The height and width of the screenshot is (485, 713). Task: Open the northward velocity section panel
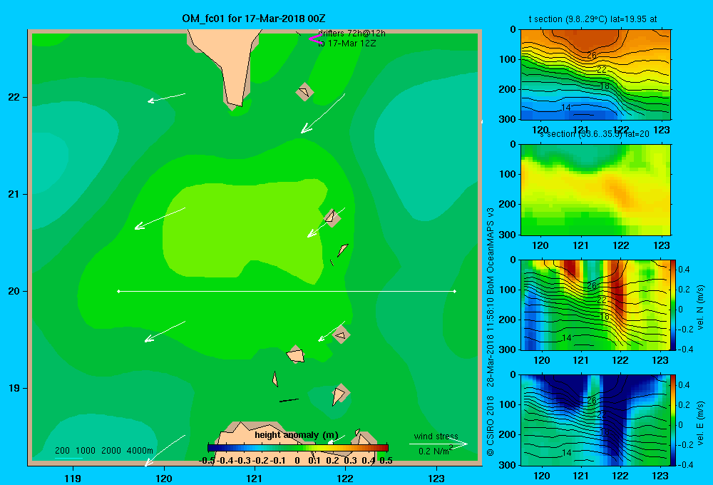pyautogui.click(x=595, y=305)
